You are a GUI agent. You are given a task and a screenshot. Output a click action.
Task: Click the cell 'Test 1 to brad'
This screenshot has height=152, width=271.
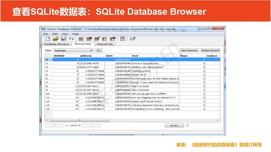(x=155, y=86)
